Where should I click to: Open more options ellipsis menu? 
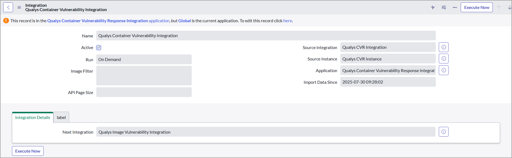[455, 7]
